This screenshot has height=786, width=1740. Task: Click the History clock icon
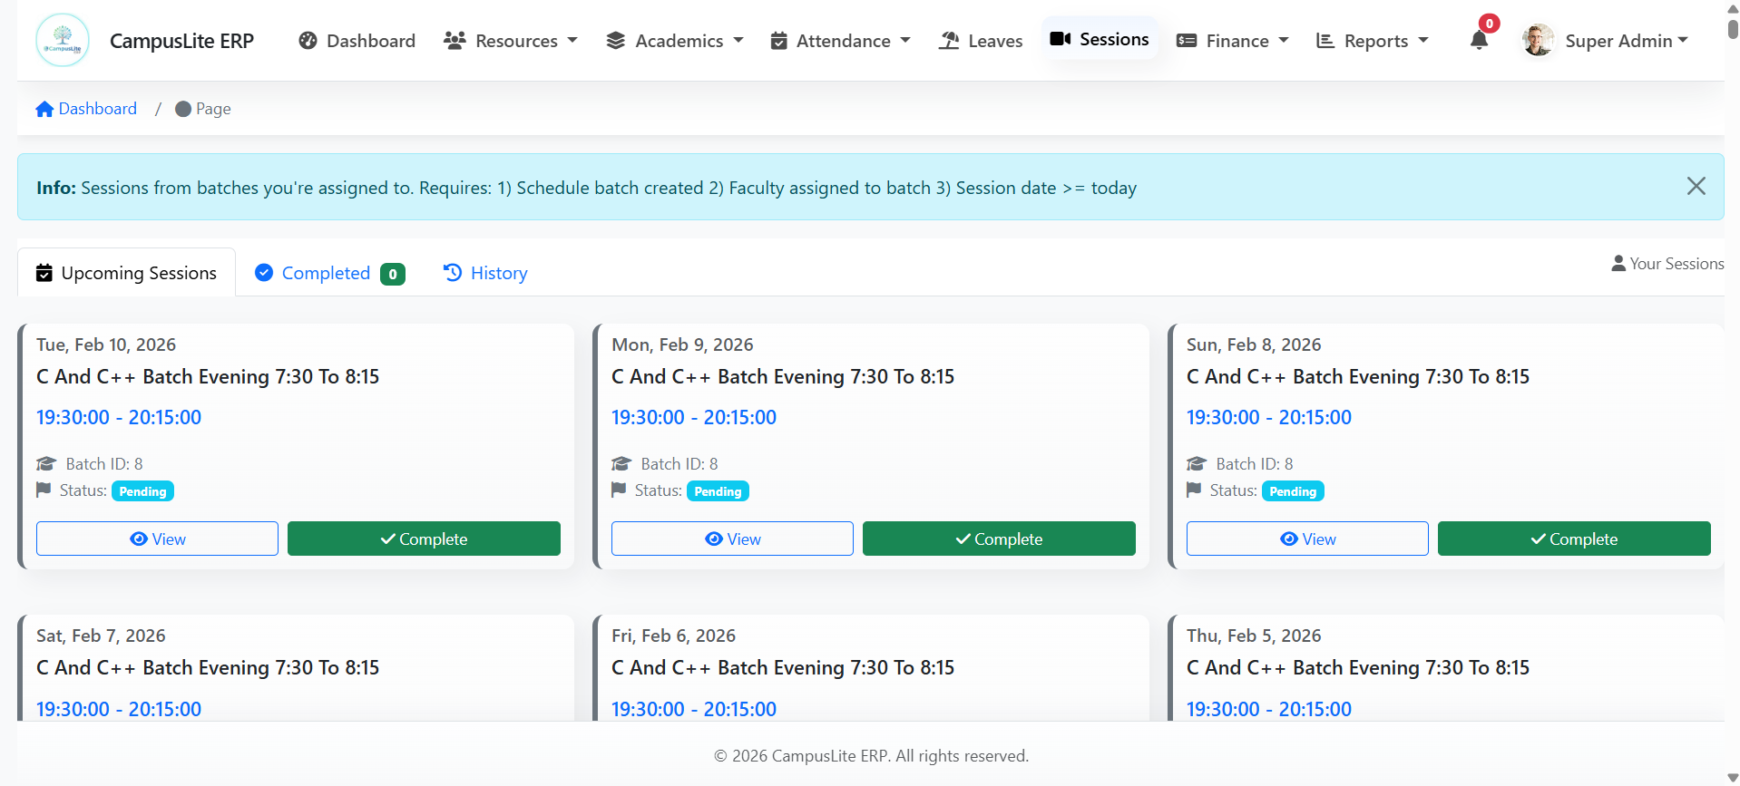(x=453, y=273)
